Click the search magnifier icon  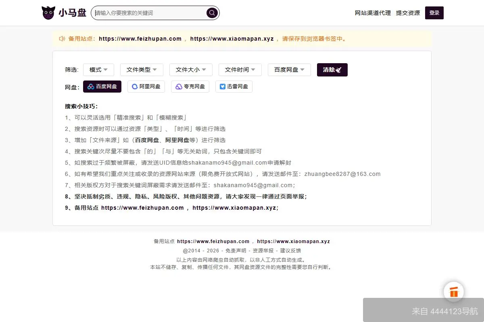pos(211,12)
